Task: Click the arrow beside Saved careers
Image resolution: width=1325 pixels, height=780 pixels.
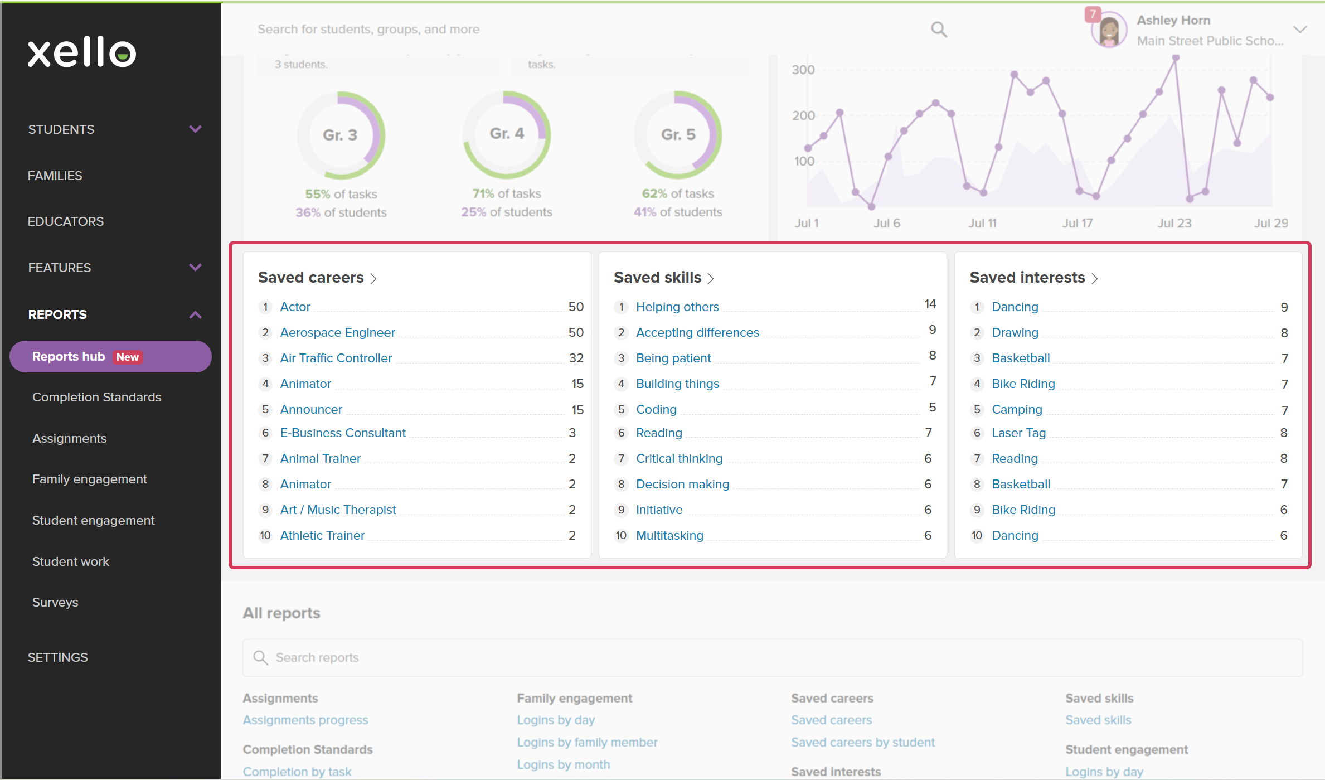Action: [x=373, y=278]
